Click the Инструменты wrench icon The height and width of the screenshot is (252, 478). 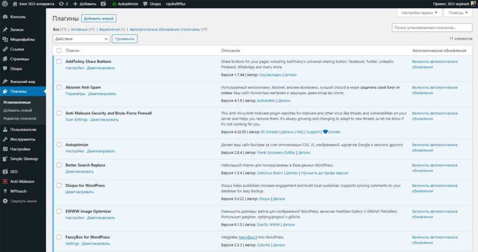click(x=5, y=139)
